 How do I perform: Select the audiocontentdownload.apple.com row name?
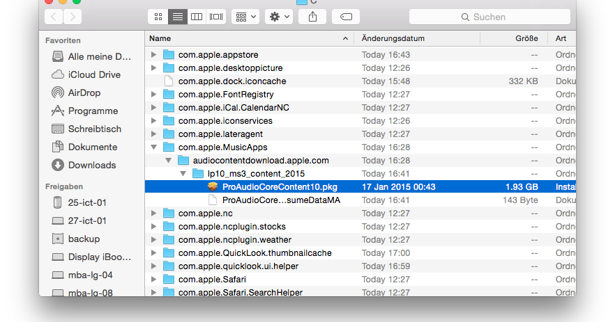pyautogui.click(x=261, y=161)
